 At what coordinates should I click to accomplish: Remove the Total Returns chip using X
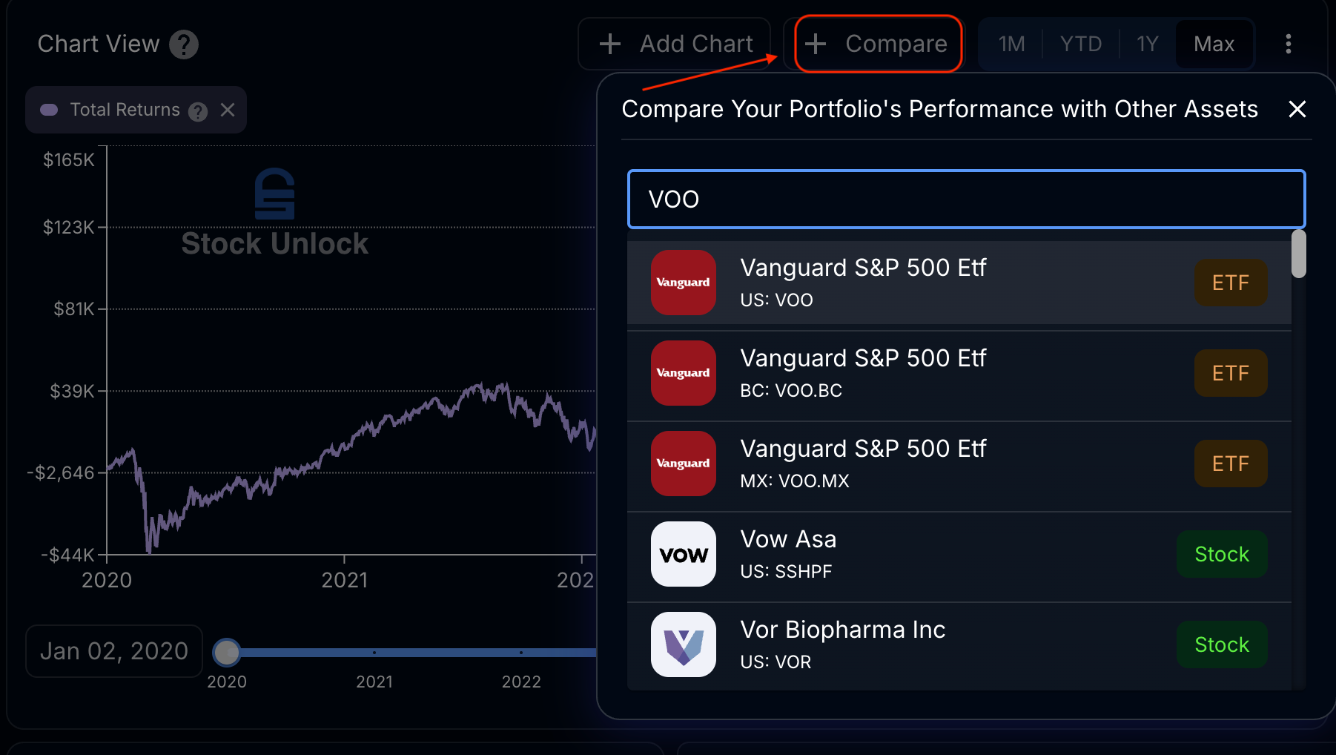228,110
